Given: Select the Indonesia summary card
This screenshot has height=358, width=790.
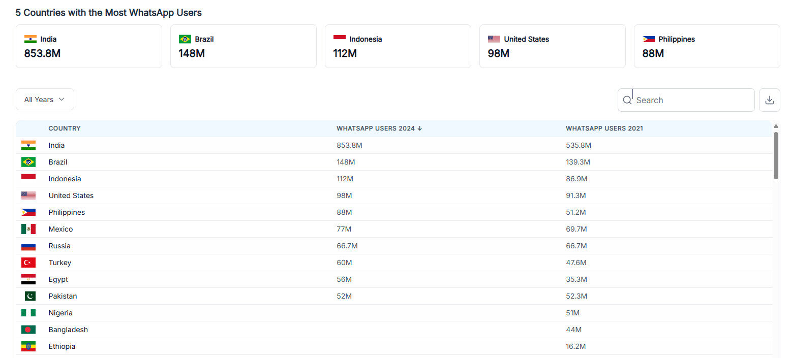Looking at the screenshot, I should click(398, 46).
